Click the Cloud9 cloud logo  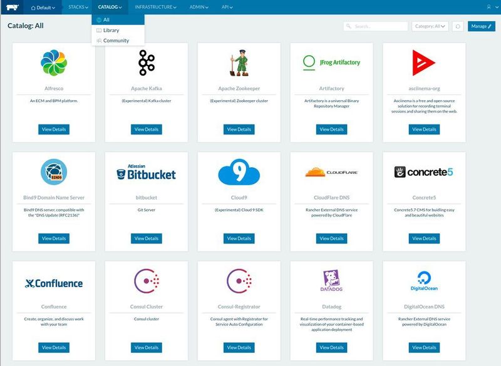click(x=239, y=171)
